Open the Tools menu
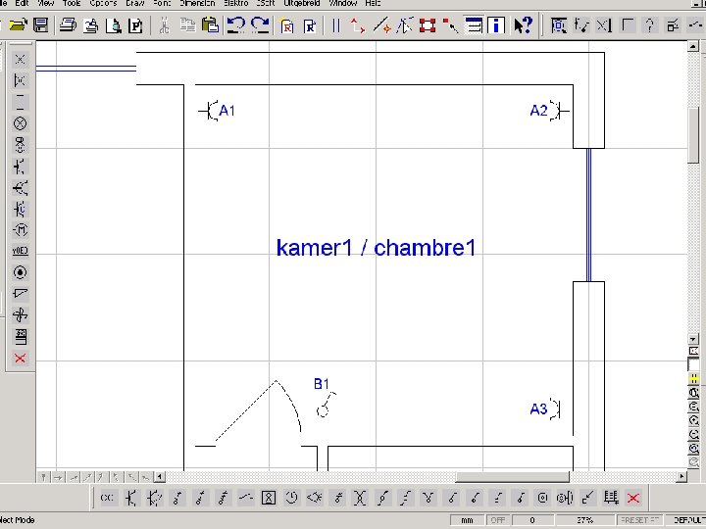This screenshot has height=529, width=706. click(x=72, y=3)
